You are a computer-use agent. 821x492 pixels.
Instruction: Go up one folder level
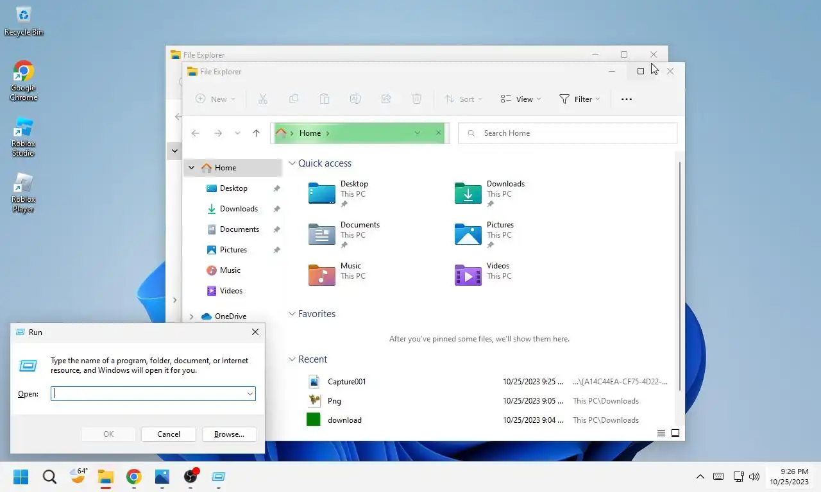tap(257, 133)
